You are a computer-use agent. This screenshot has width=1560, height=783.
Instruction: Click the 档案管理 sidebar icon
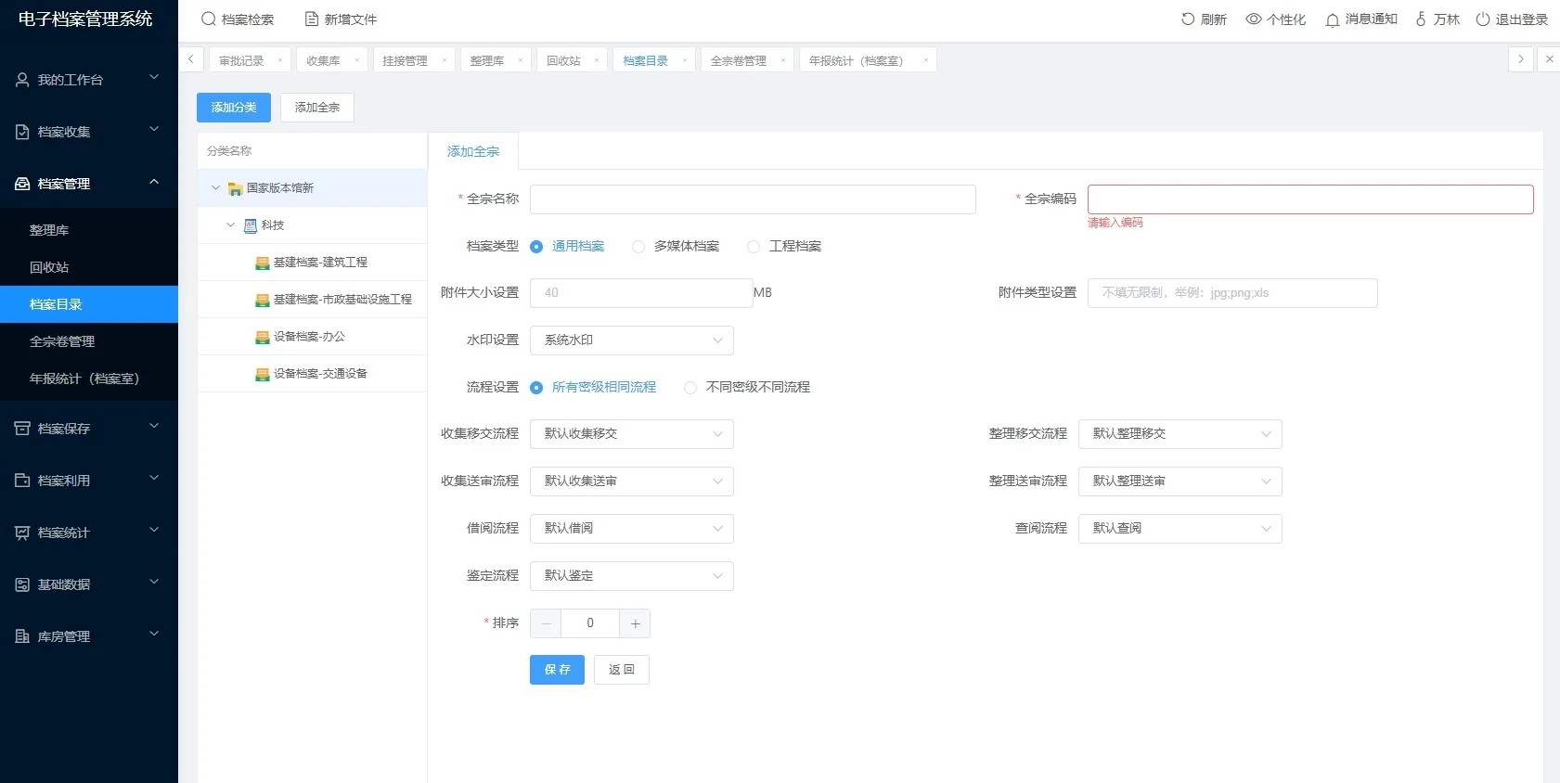(x=22, y=184)
